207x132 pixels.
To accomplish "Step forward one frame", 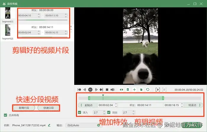I will click(96, 90).
